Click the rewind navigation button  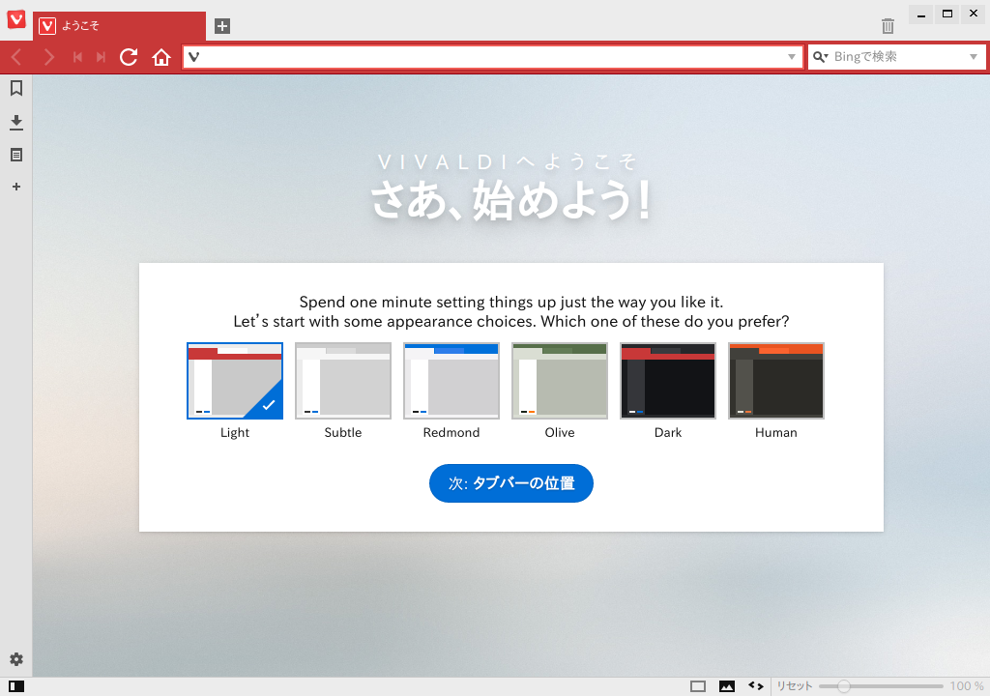77,57
